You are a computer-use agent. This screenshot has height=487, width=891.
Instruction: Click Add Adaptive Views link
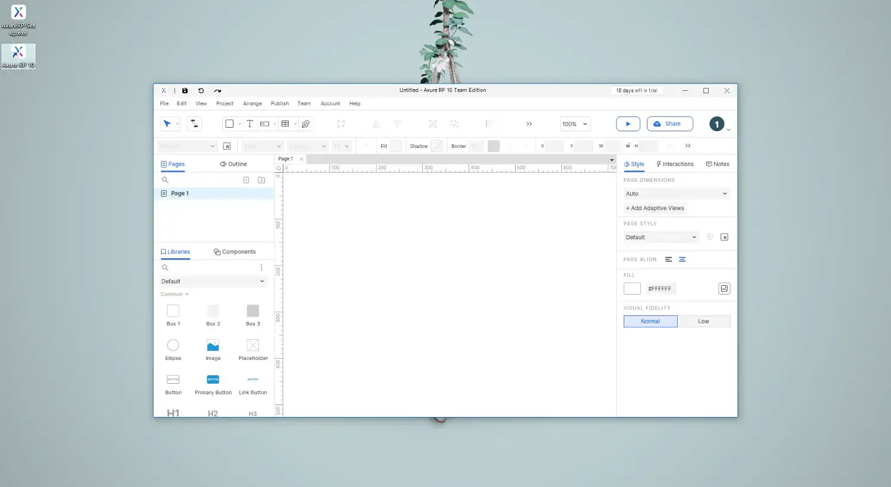pyautogui.click(x=655, y=208)
